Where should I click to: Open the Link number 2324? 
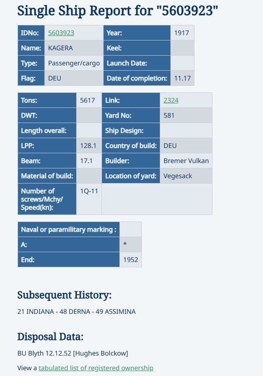click(x=171, y=100)
